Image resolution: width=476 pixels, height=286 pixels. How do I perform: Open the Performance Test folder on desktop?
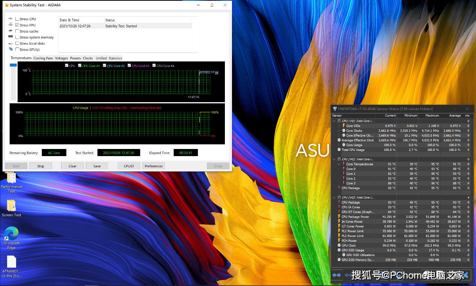tap(11, 182)
